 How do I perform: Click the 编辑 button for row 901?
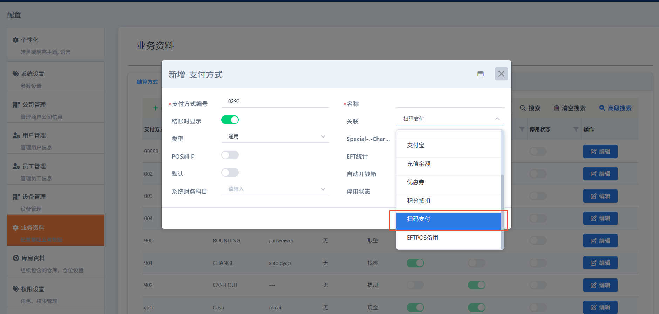(x=600, y=263)
